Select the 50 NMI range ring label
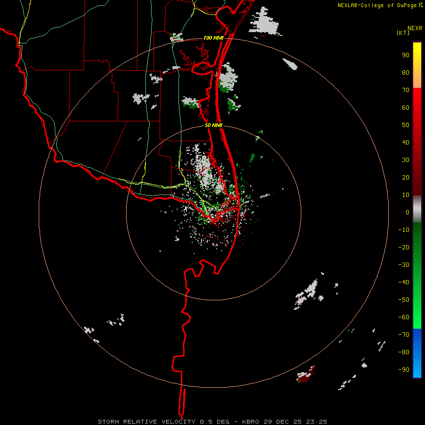Screen dimensions: 425x425 tap(213, 125)
